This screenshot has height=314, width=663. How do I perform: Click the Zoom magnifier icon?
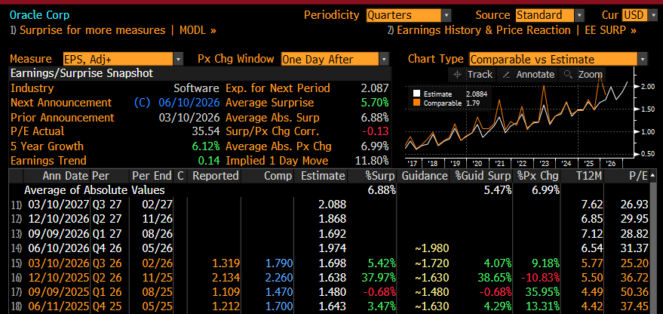coord(568,75)
